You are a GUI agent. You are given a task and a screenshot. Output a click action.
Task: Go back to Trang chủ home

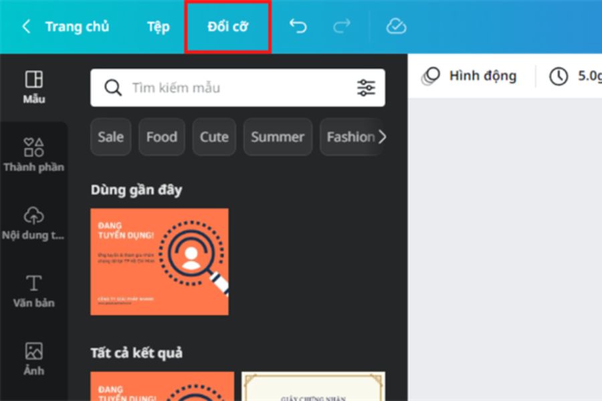76,27
